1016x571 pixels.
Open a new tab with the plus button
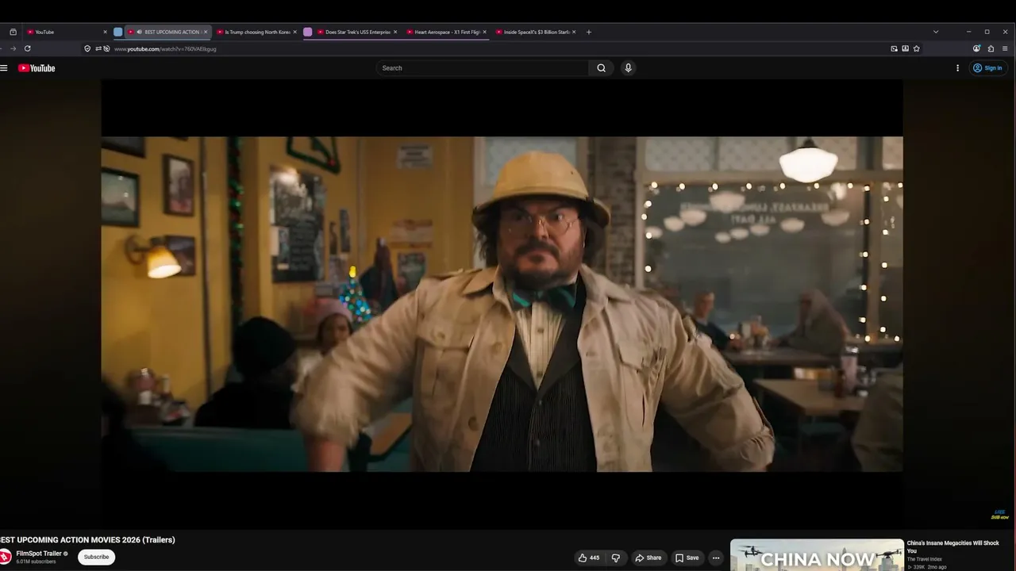[x=588, y=32]
